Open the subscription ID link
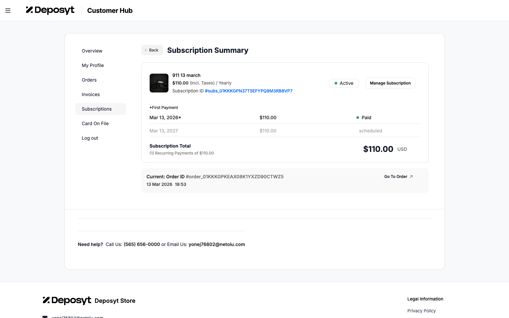 coord(249,91)
